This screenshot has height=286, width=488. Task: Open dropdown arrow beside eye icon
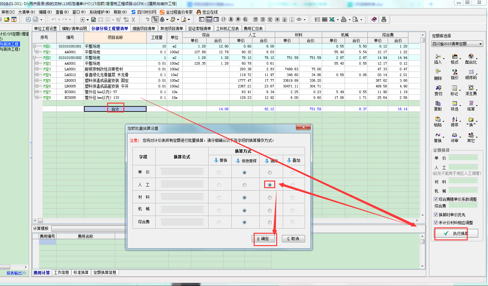[305, 20]
